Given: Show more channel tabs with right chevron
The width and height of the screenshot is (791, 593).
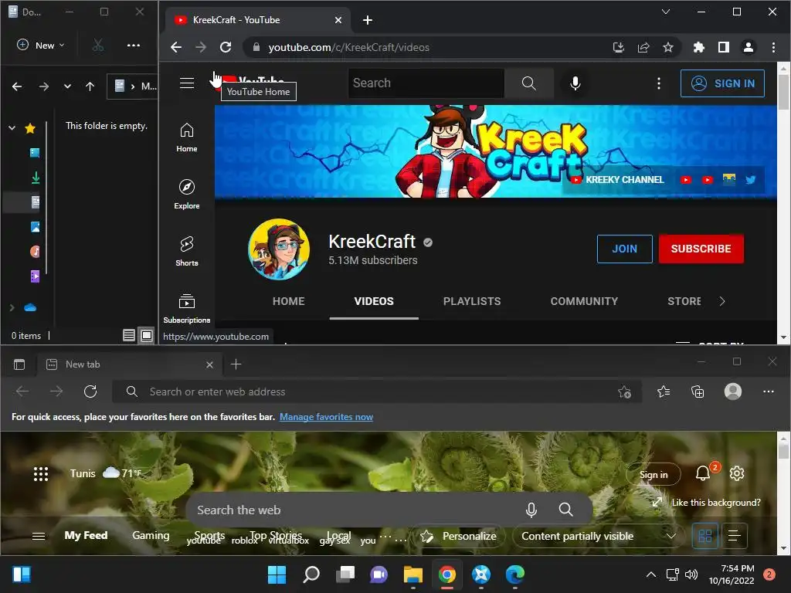Looking at the screenshot, I should pyautogui.click(x=722, y=301).
